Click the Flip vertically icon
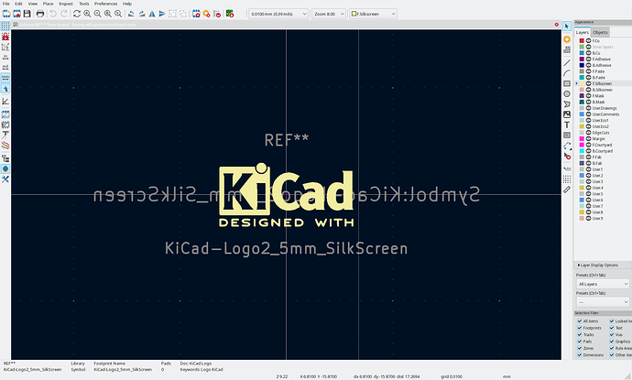The image size is (632, 380). 162,14
